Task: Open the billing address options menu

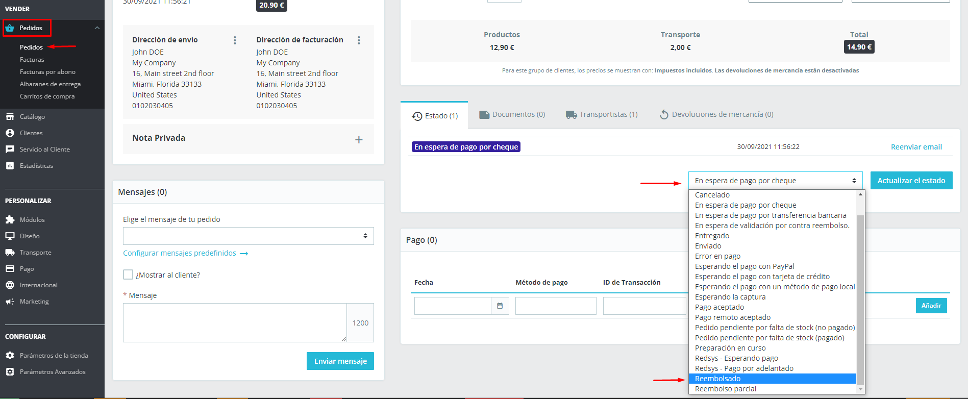Action: [x=359, y=40]
